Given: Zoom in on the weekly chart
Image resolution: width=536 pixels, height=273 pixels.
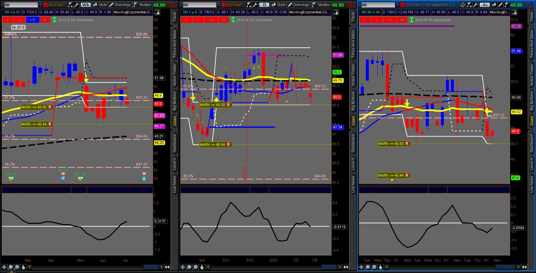Looking at the screenshot, I should coord(11,267).
